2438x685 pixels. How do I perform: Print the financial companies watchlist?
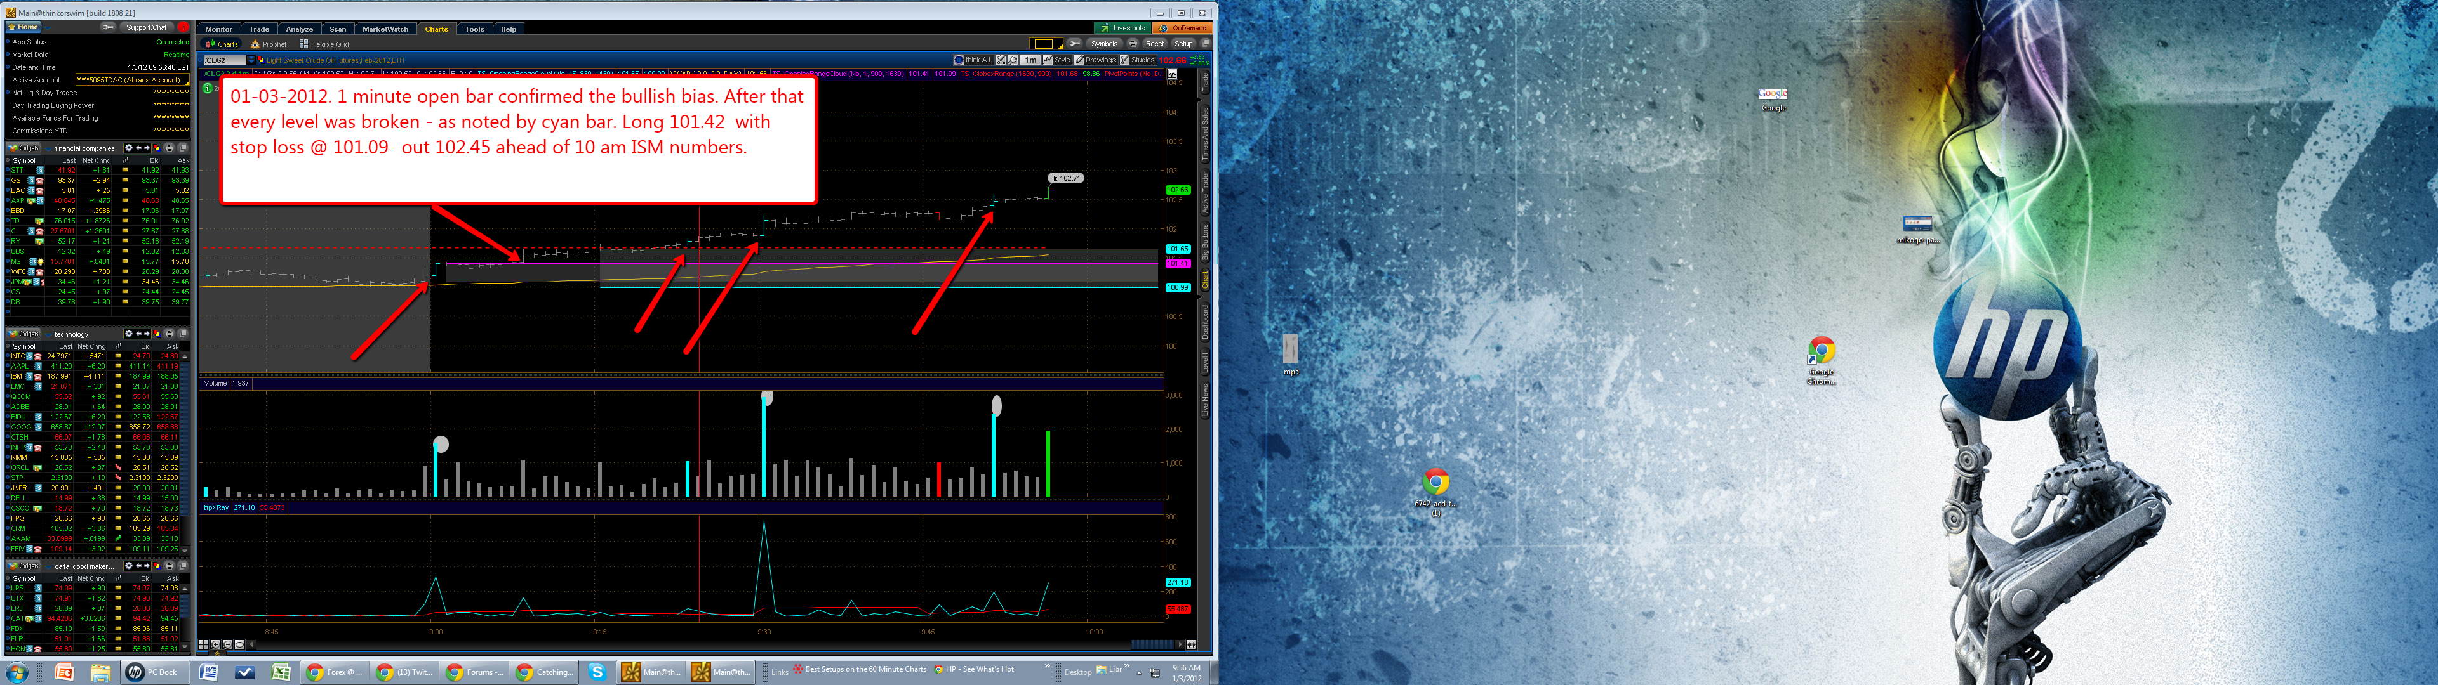pos(170,148)
